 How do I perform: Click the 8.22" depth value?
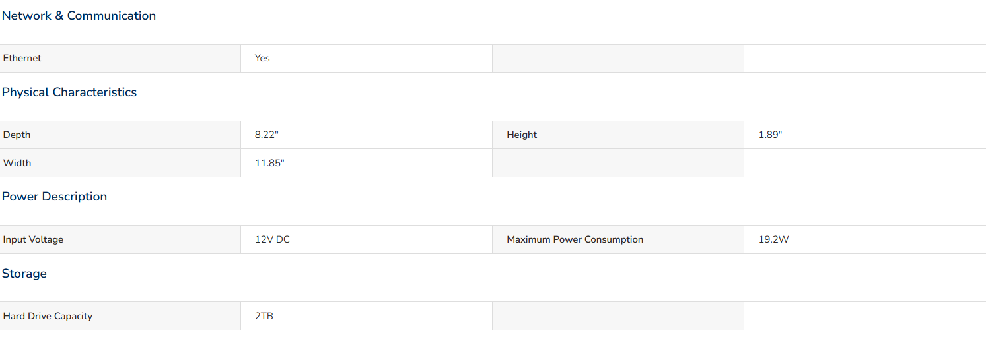click(267, 135)
